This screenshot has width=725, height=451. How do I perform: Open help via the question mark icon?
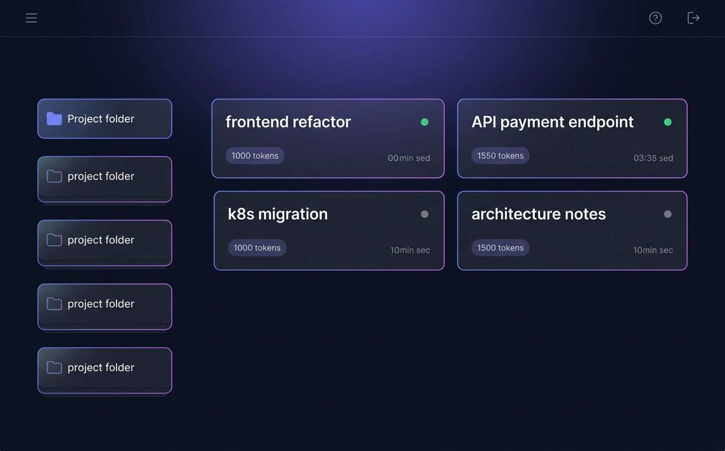[x=655, y=18]
